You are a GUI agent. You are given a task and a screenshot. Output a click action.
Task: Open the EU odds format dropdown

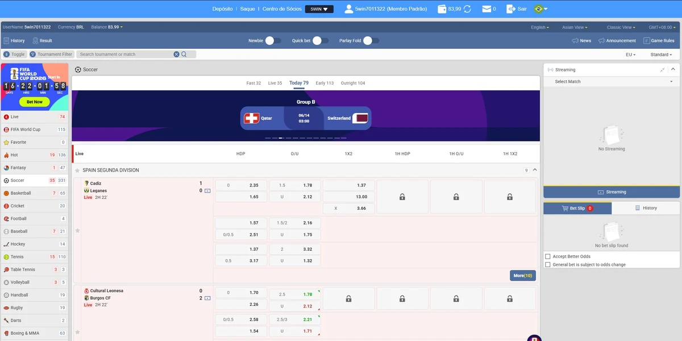pyautogui.click(x=630, y=55)
